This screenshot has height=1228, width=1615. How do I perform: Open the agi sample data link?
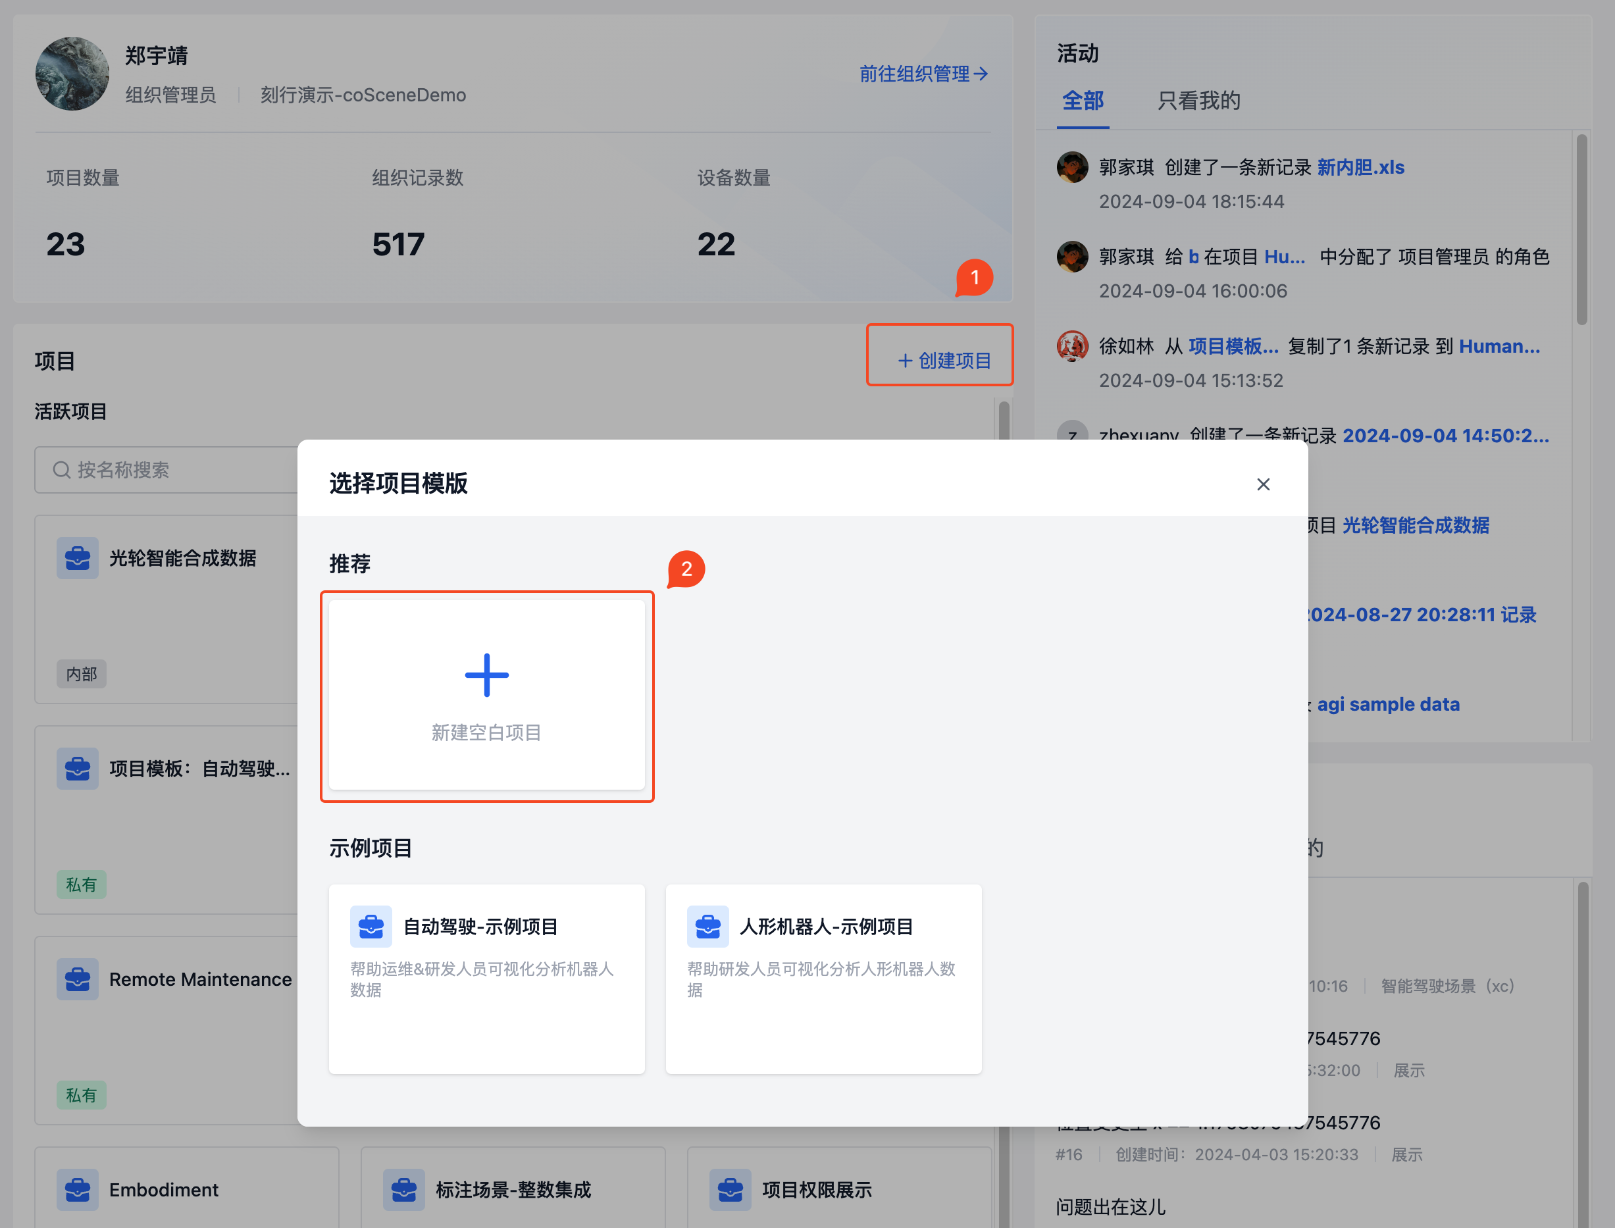[x=1388, y=705]
